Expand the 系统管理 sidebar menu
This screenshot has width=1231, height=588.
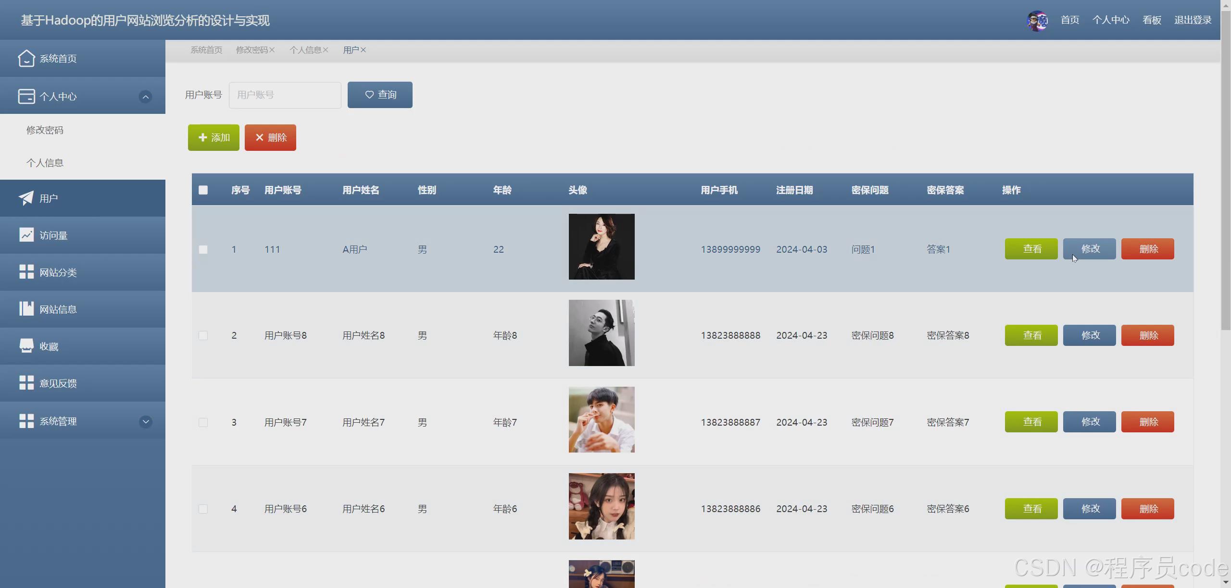145,422
